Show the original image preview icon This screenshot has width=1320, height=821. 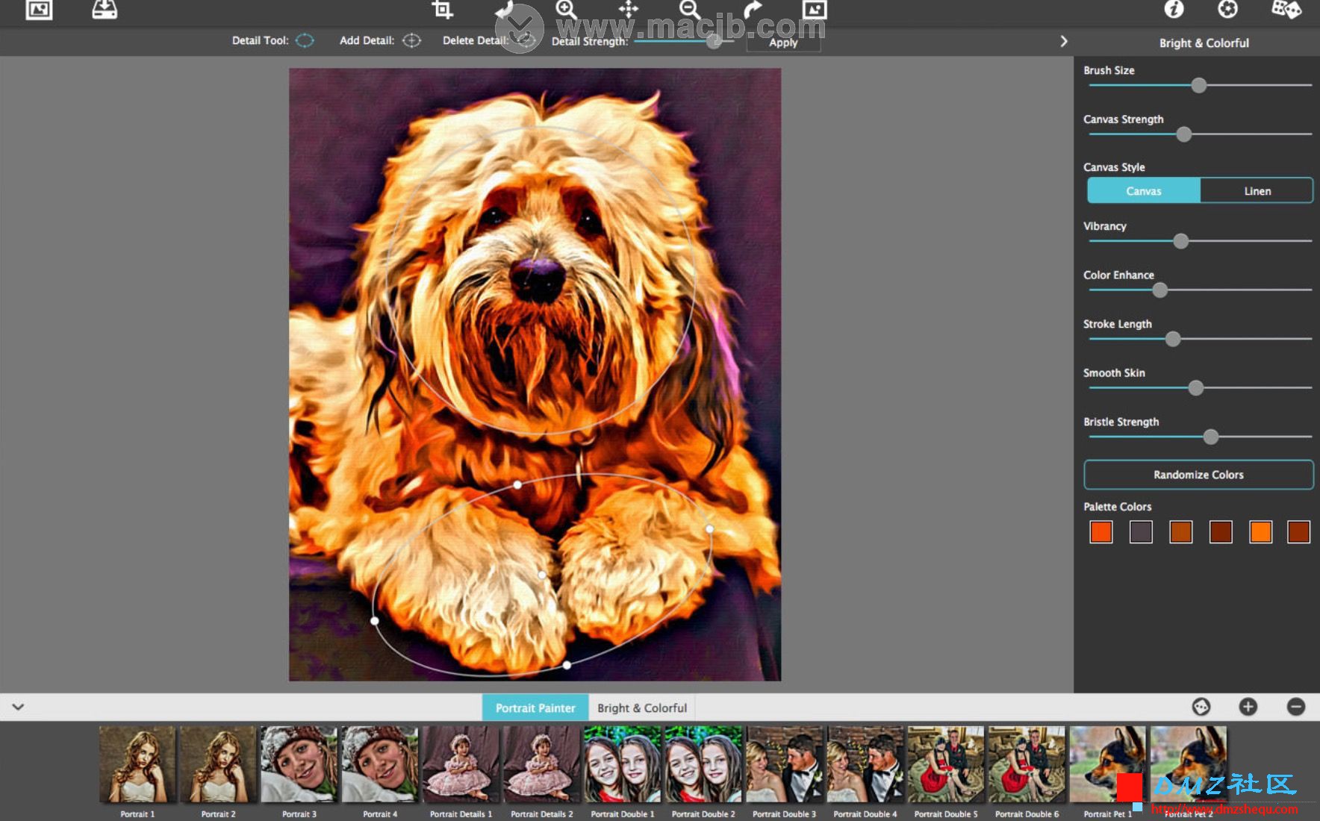click(x=815, y=10)
